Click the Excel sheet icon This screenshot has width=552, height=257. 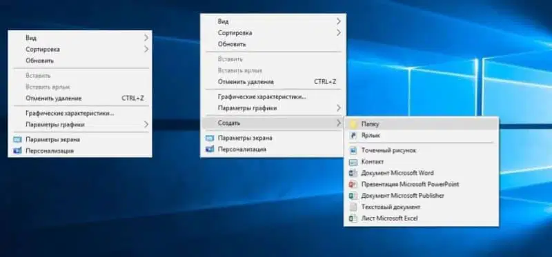(353, 218)
